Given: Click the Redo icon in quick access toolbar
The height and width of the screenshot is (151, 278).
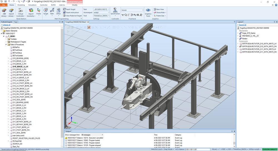Looking at the screenshot, I should (14, 1).
